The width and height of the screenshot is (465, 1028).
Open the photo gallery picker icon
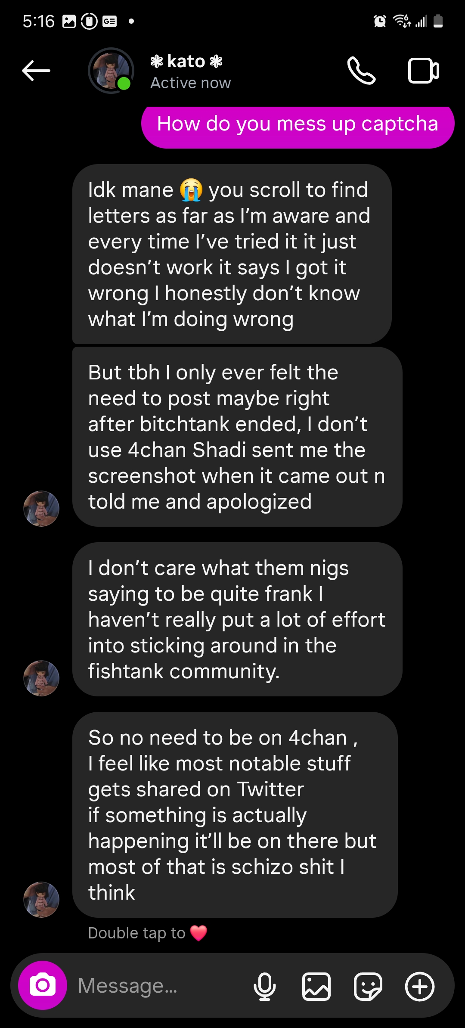click(316, 986)
